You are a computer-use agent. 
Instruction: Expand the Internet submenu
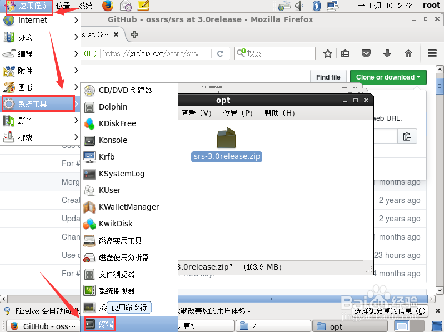tap(40, 20)
